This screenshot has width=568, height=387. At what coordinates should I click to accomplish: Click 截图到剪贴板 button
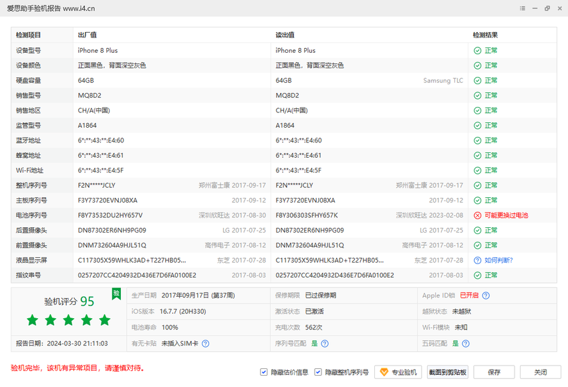point(447,372)
